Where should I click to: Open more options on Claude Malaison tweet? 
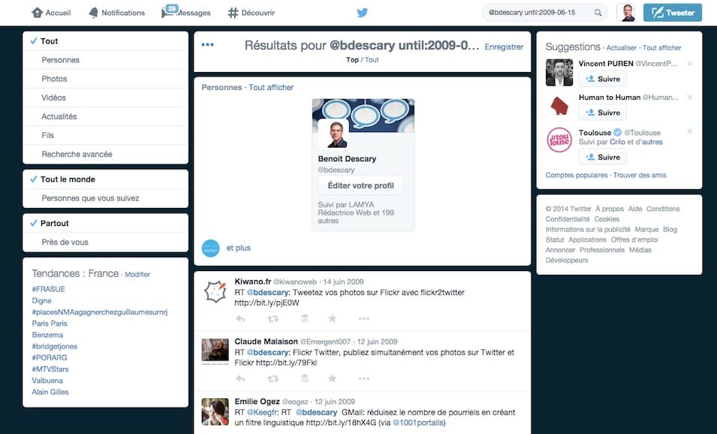click(x=363, y=378)
